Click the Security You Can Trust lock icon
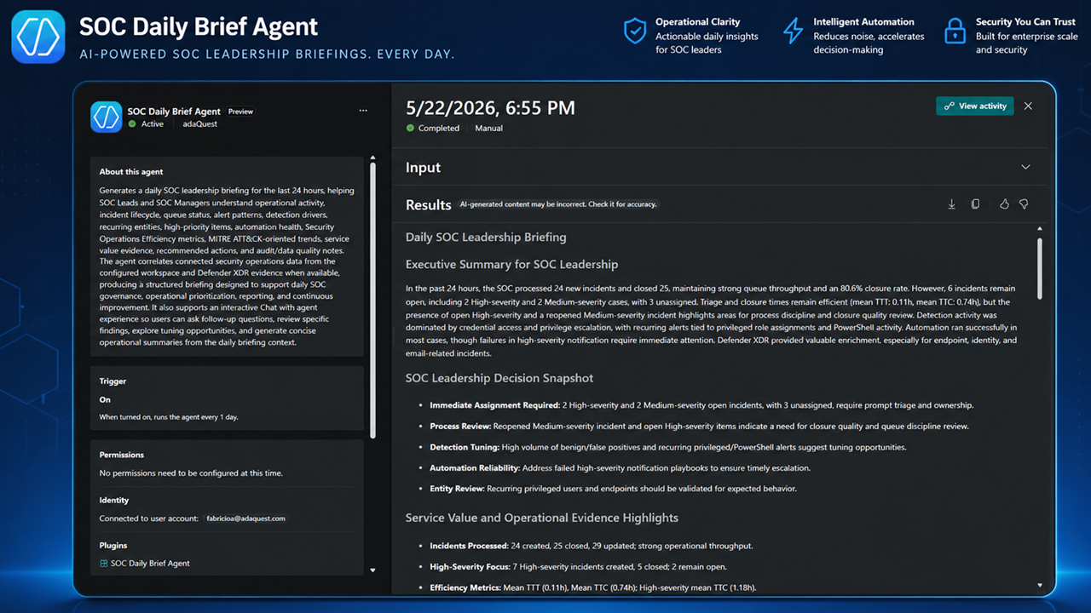The image size is (1091, 613). click(x=955, y=32)
